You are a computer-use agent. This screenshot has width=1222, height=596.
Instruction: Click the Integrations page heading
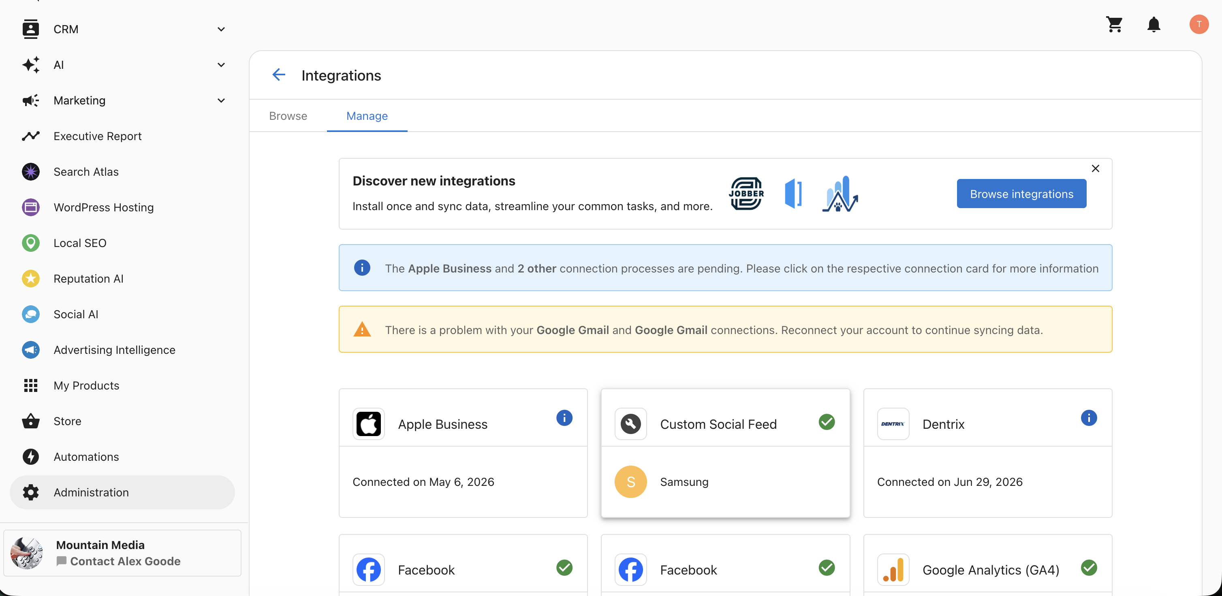341,75
